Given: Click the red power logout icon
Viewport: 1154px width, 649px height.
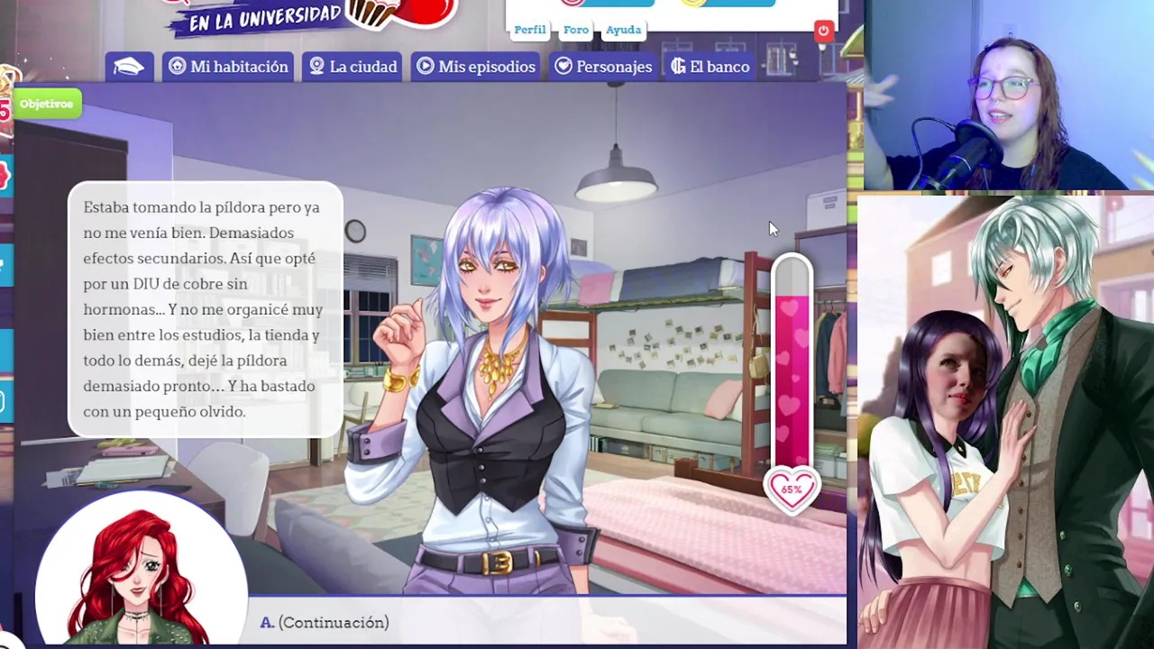Looking at the screenshot, I should tap(823, 32).
